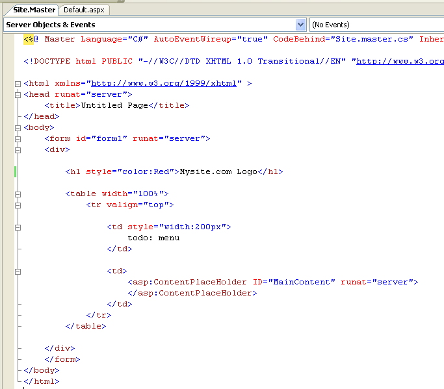Collapse the tr valign="top" row block
The width and height of the screenshot is (444, 389).
pyautogui.click(x=18, y=205)
